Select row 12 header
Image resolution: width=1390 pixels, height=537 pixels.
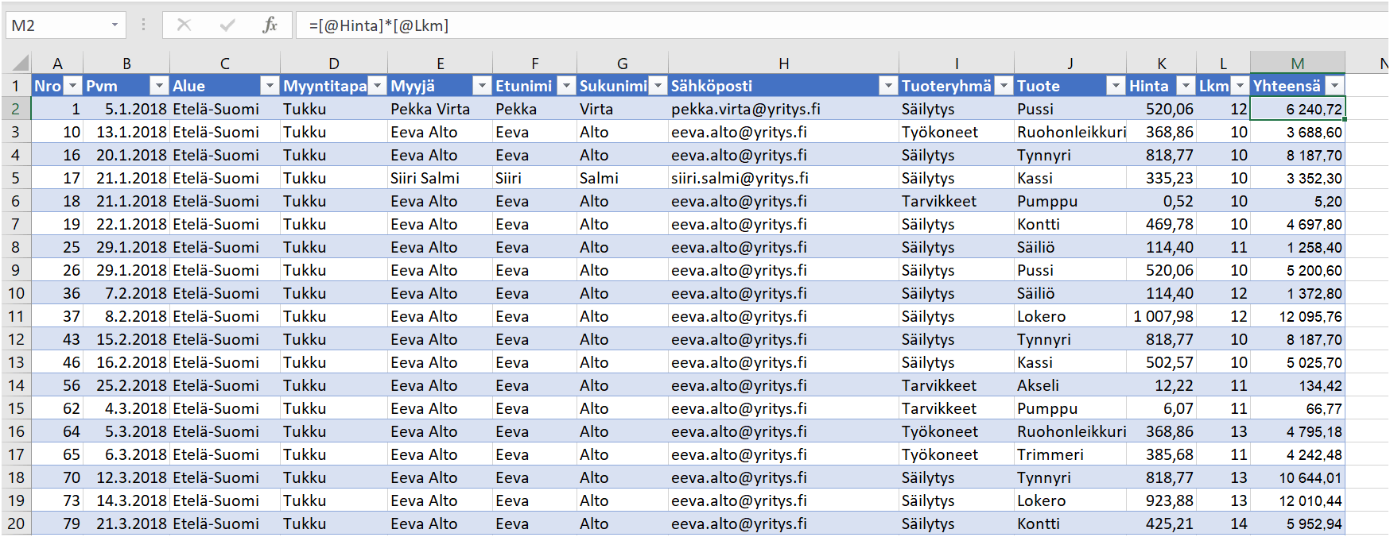(16, 339)
